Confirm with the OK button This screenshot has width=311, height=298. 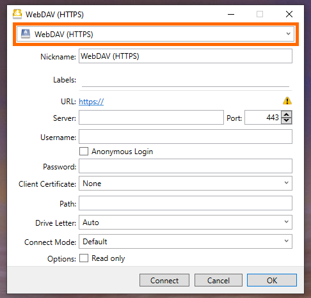272,280
